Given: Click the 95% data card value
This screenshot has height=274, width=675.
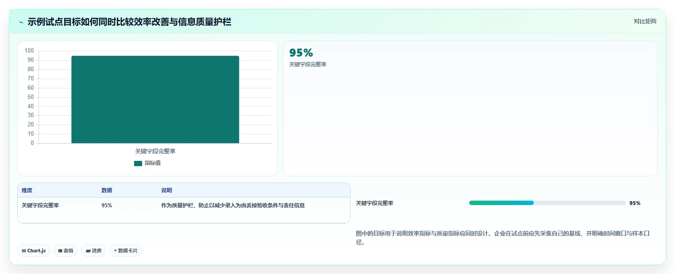Looking at the screenshot, I should 301,53.
